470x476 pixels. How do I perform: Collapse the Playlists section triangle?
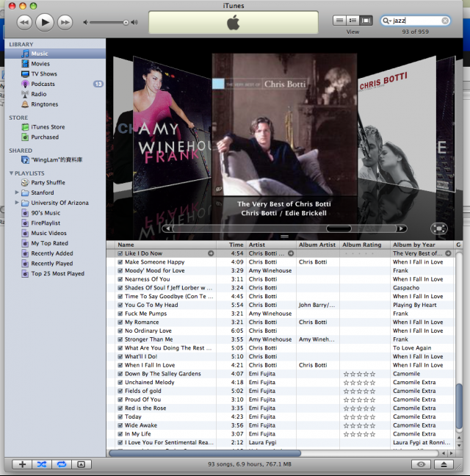[x=11, y=173]
